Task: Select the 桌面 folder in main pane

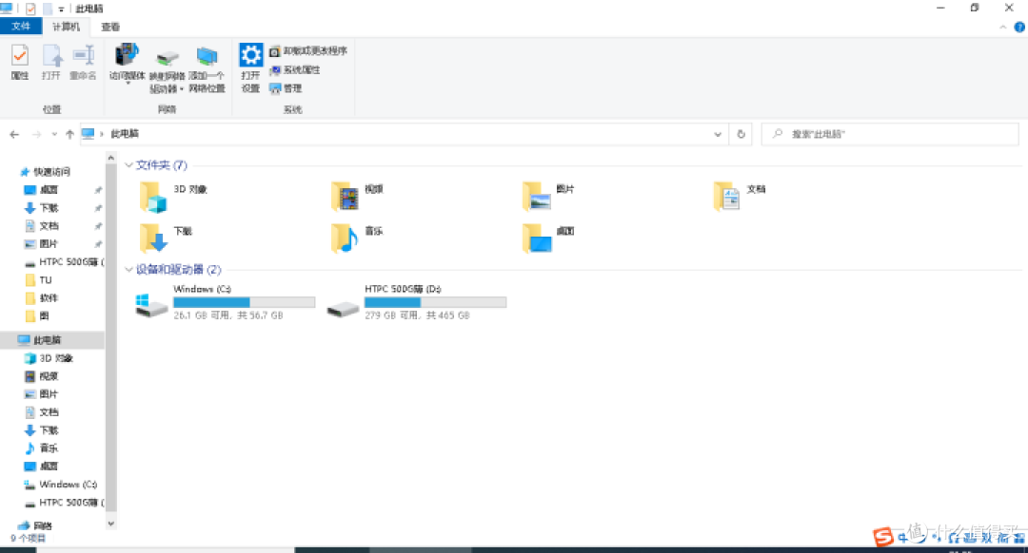Action: 549,238
